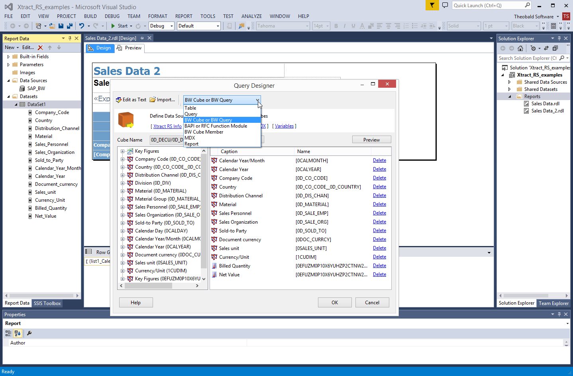
Task: Expand the Built-in Fields node
Action: [8, 57]
